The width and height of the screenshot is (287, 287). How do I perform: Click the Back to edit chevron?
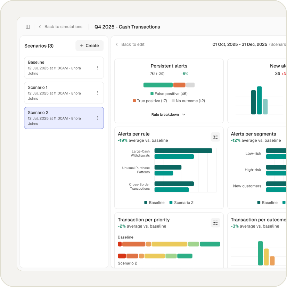point(117,44)
